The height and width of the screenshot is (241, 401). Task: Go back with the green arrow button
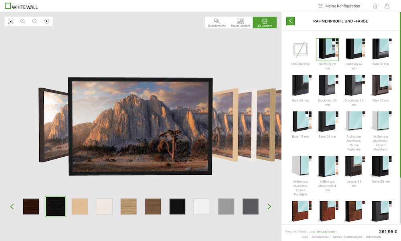290,21
